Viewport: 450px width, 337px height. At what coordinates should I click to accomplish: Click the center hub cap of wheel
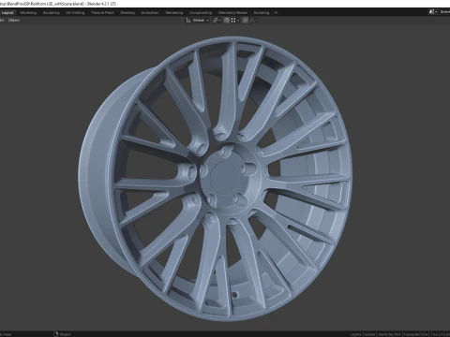click(224, 178)
